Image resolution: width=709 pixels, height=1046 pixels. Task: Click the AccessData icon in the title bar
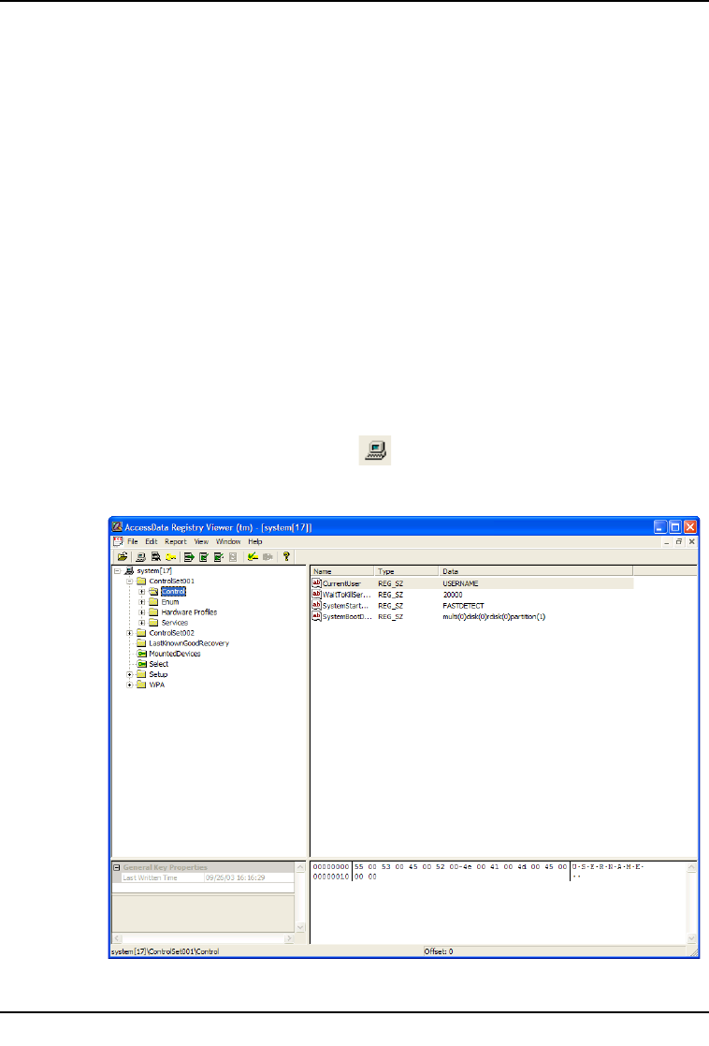(x=117, y=527)
